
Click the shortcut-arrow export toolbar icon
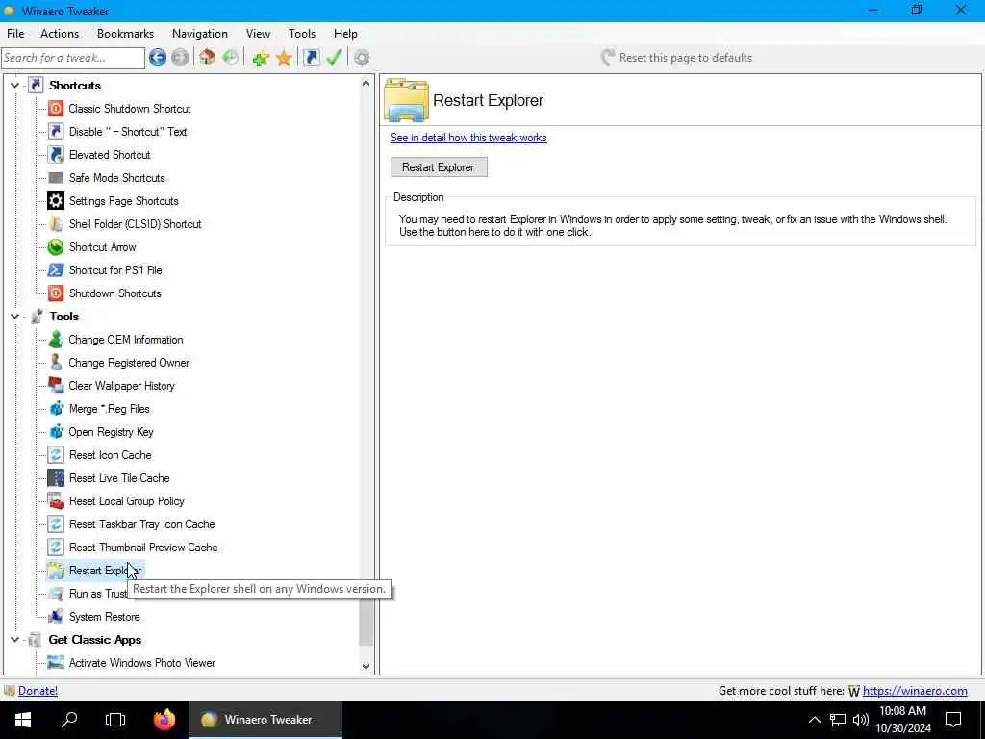[x=311, y=58]
